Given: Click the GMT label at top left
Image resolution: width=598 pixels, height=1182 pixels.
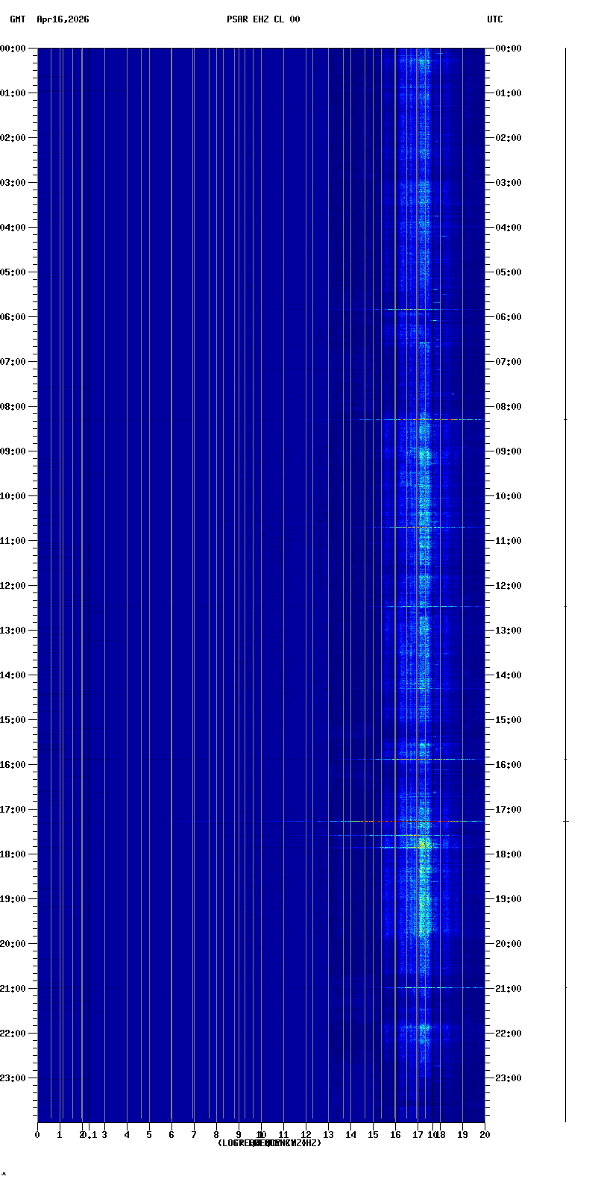Looking at the screenshot, I should [17, 19].
